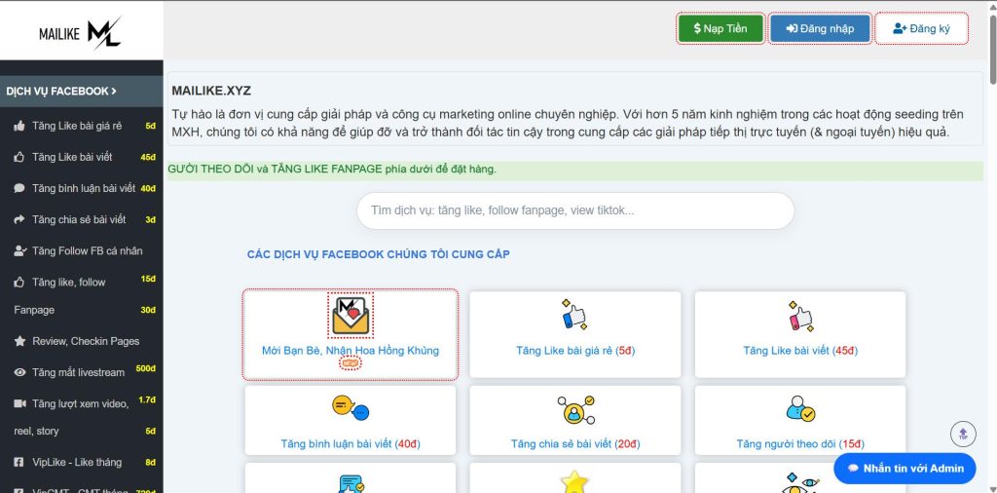Open Tăng mắt livestream sidebar item
The width and height of the screenshot is (997, 493).
(x=78, y=372)
